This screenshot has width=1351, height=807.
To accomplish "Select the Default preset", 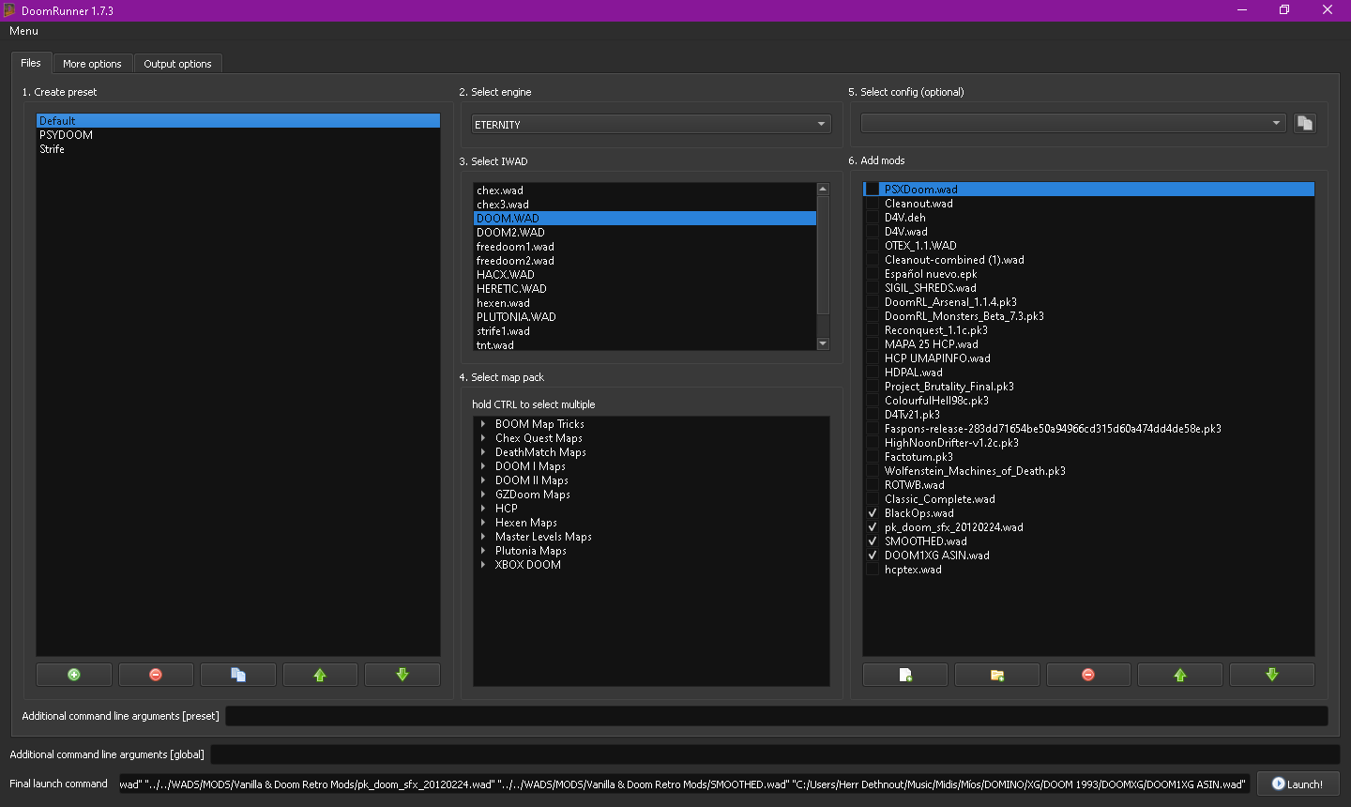I will click(x=238, y=121).
